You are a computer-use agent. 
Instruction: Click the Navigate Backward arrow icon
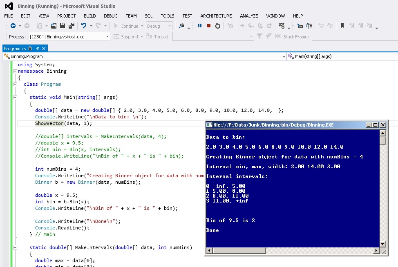tap(13, 25)
